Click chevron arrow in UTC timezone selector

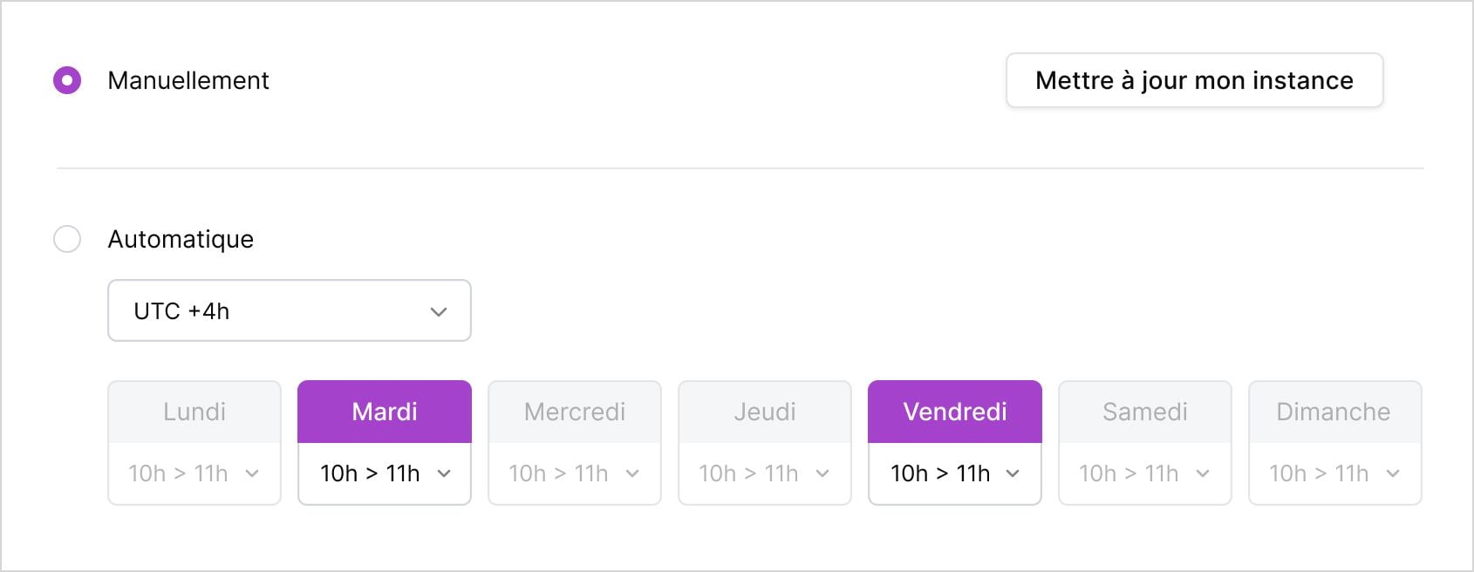pyautogui.click(x=439, y=311)
